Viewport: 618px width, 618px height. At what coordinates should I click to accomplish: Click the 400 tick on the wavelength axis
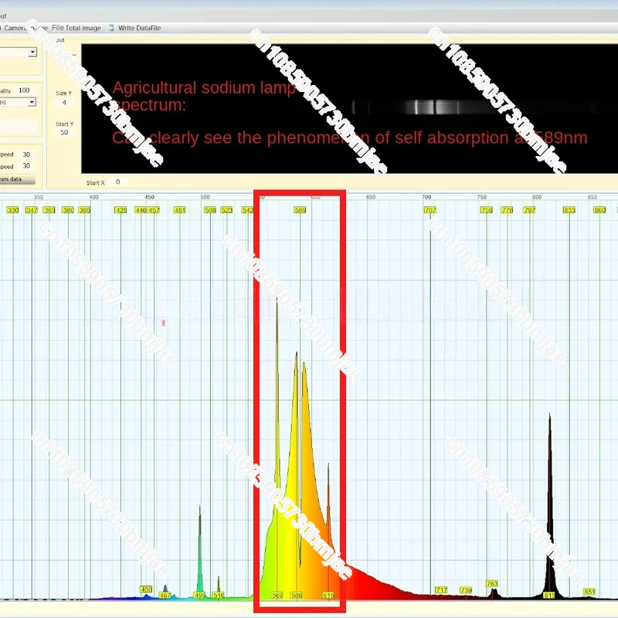click(x=93, y=197)
